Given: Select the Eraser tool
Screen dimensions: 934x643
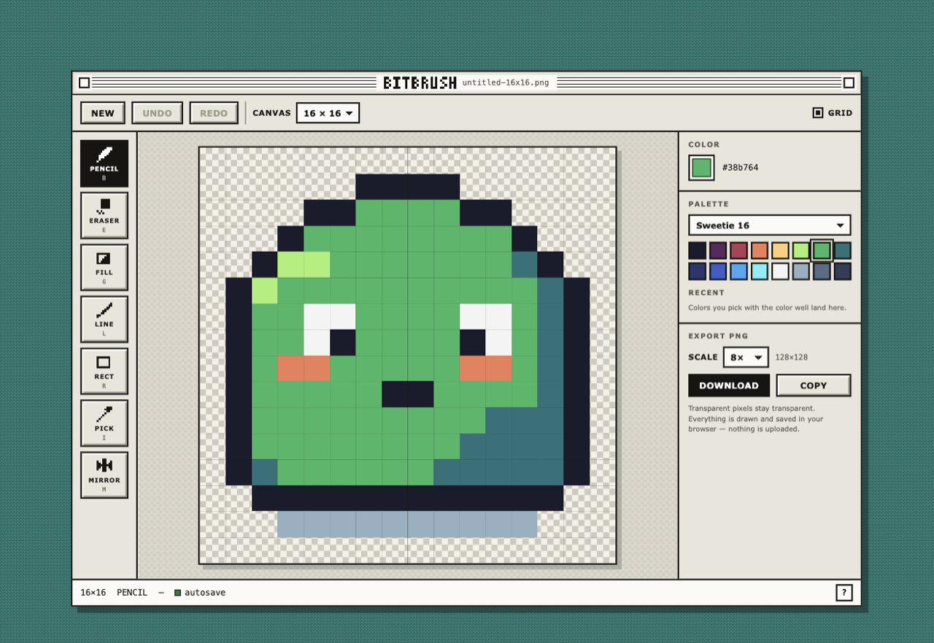Looking at the screenshot, I should [x=104, y=215].
